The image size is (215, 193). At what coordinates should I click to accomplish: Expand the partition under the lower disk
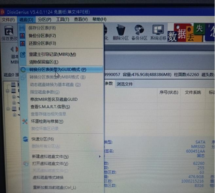point(14,115)
